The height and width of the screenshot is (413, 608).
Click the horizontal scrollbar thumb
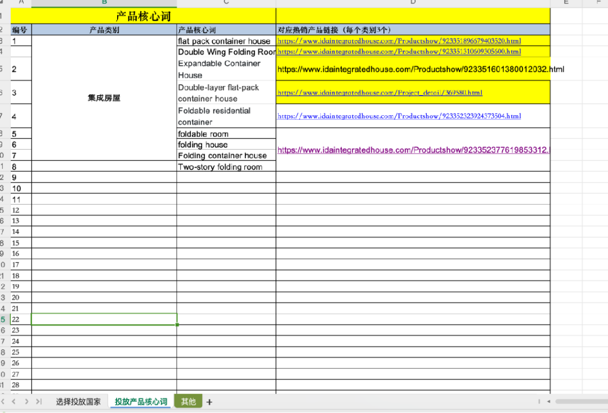[582, 401]
